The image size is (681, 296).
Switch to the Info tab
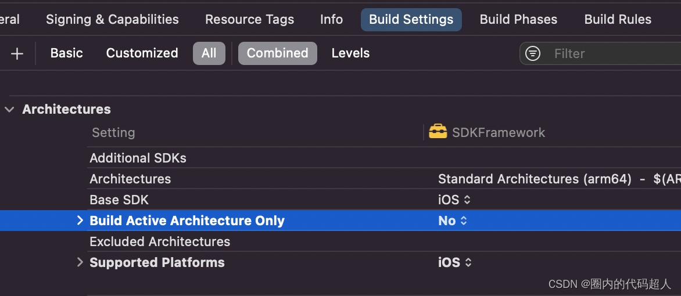click(331, 20)
